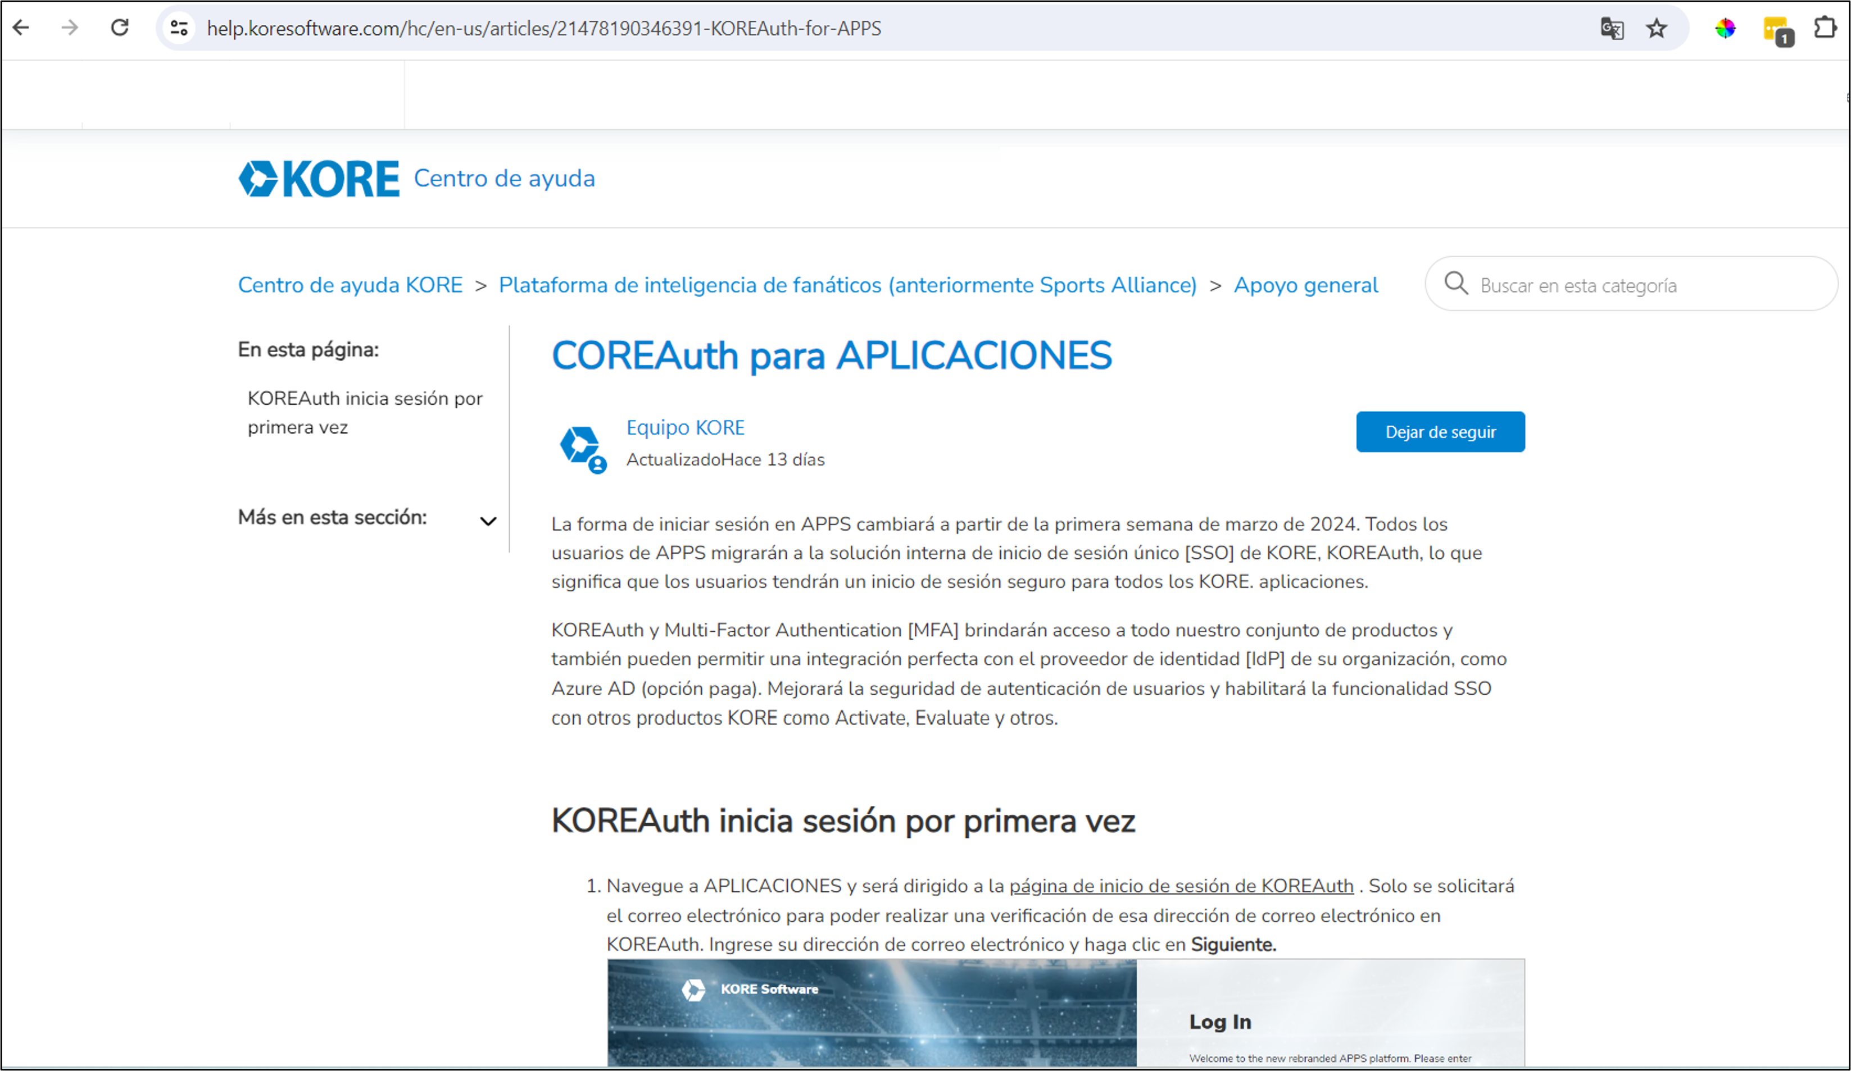
Task: Click the KORE logo
Action: [x=319, y=179]
